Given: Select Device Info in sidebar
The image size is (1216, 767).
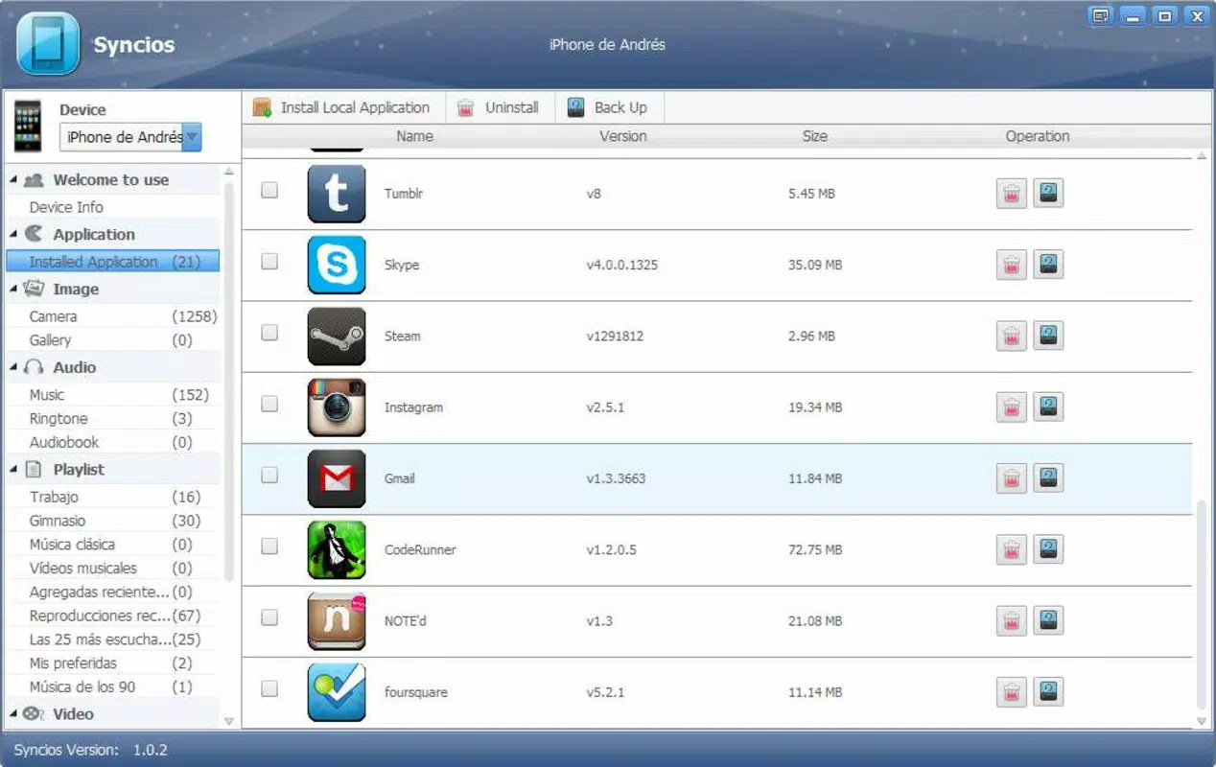Looking at the screenshot, I should [x=112, y=207].
